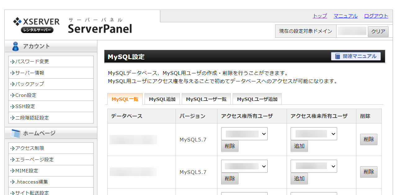This screenshot has height=195, width=397.
Task: Open the 関連マニュアル button
Action: click(x=356, y=56)
